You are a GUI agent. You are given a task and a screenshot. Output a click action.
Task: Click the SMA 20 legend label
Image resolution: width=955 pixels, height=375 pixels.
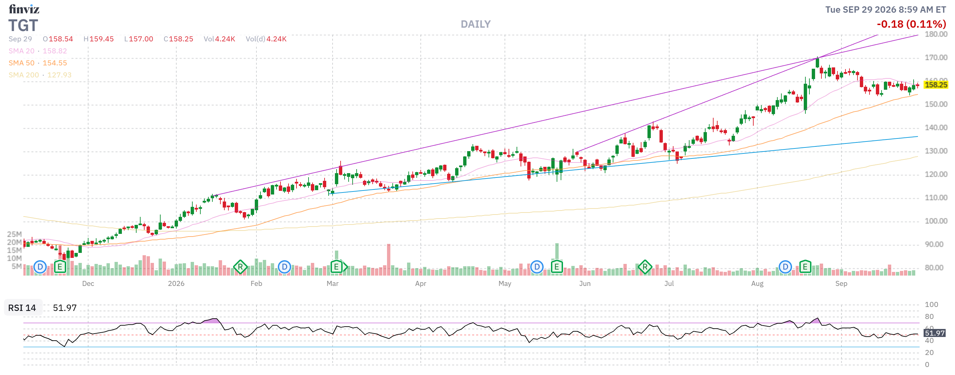click(21, 51)
